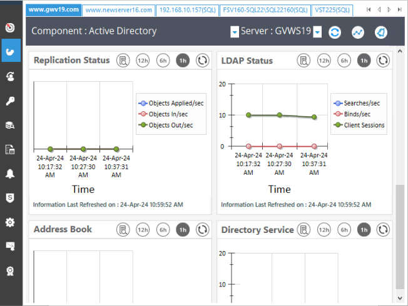Set Directory Service range to 1h

pos(364,230)
